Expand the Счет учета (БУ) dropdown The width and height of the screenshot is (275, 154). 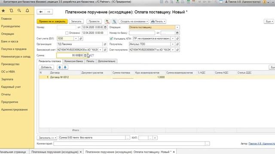pyautogui.click(x=76, y=38)
